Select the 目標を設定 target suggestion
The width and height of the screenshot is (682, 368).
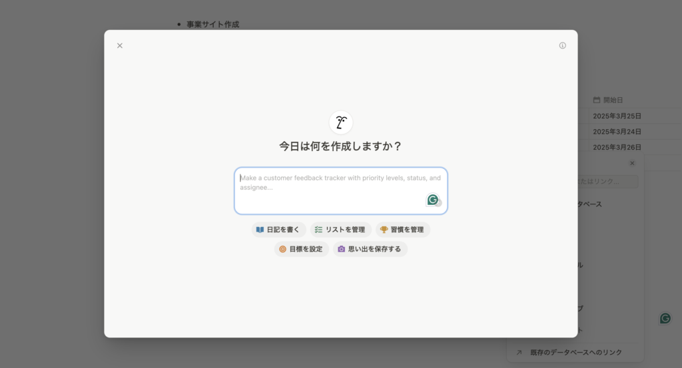[x=301, y=249]
